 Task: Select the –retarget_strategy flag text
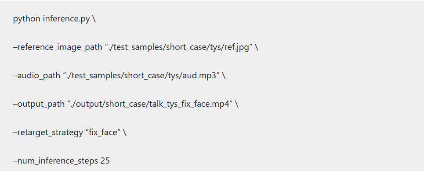coord(48,133)
